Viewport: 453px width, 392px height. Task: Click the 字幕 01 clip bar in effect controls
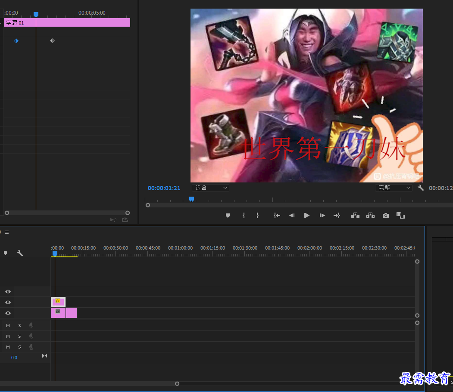67,22
